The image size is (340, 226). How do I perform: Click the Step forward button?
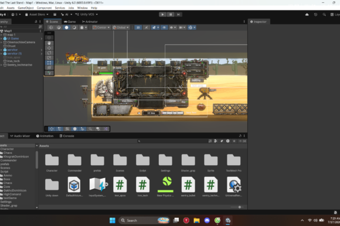coord(178,15)
